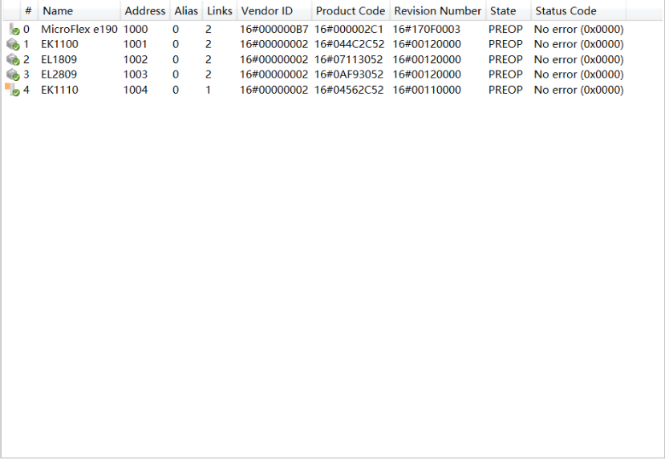Click product code 16#000002C1
The image size is (665, 459).
(349, 29)
